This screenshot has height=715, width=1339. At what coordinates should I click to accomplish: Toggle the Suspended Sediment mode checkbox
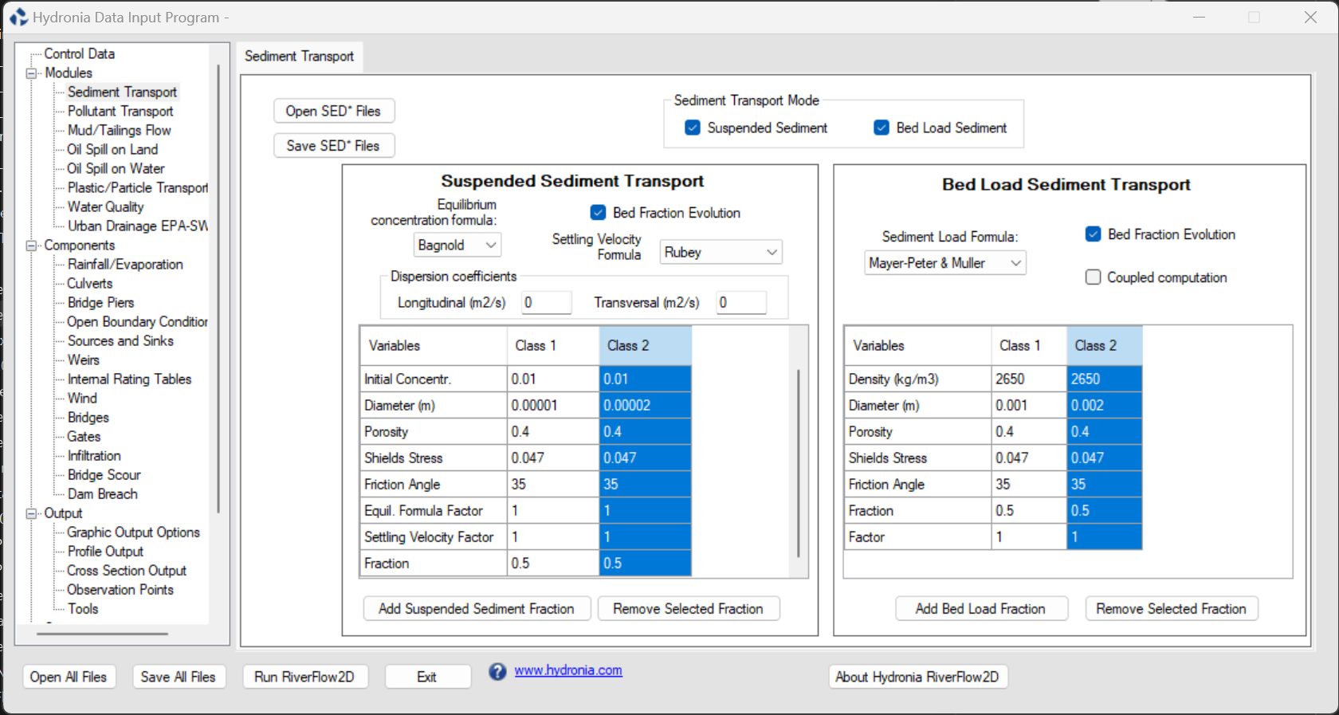click(693, 128)
